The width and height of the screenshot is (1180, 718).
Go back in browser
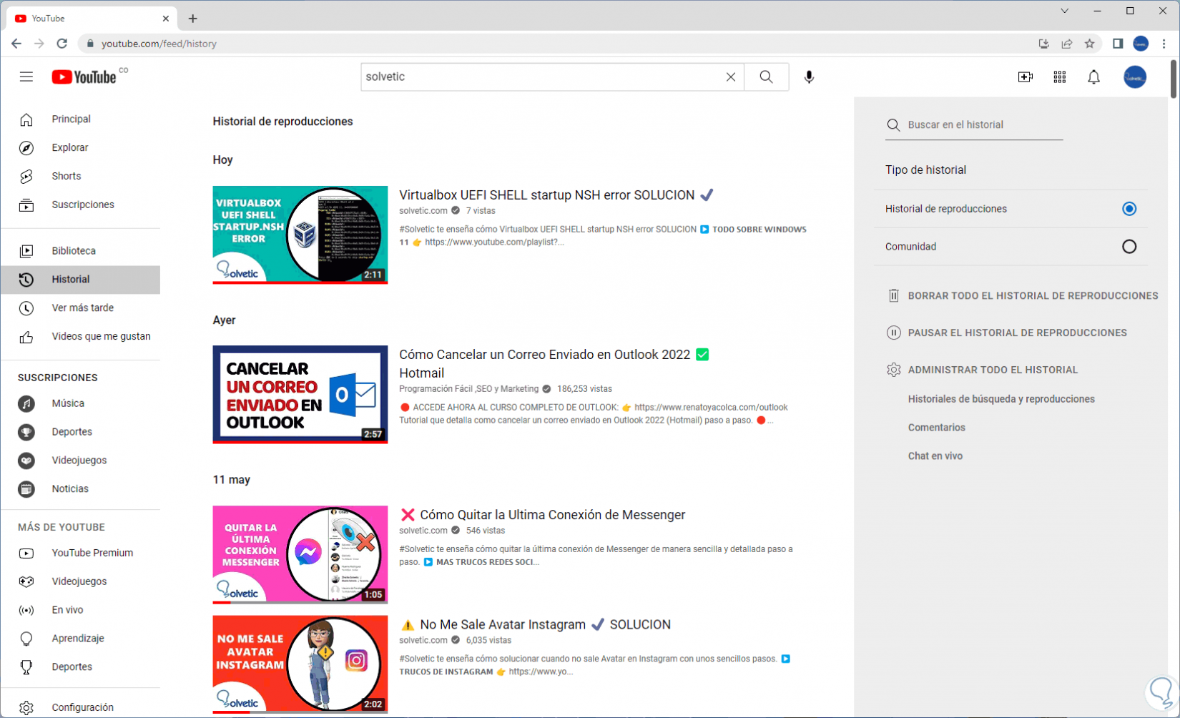pyautogui.click(x=16, y=44)
